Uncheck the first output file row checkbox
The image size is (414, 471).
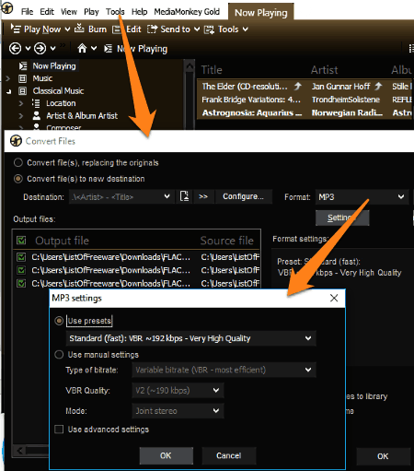(21, 257)
